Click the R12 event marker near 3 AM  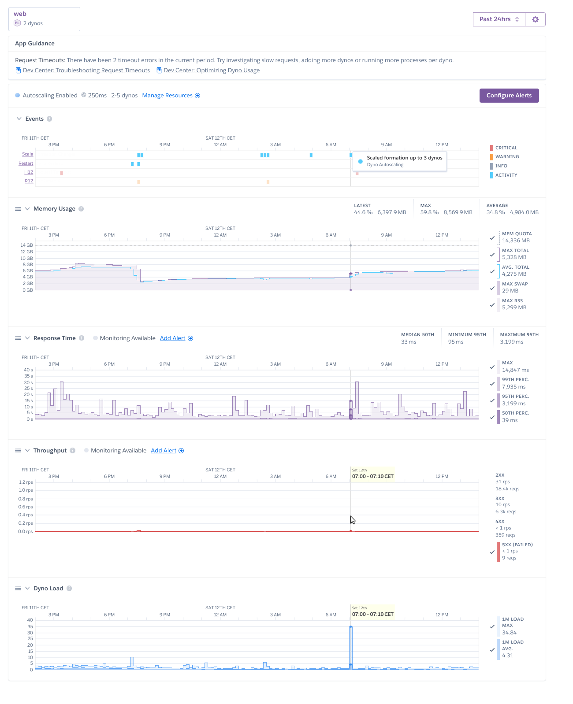268,182
